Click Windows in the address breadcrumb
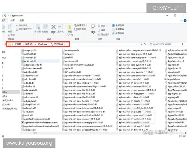This screenshot has width=189, height=151. point(42,44)
